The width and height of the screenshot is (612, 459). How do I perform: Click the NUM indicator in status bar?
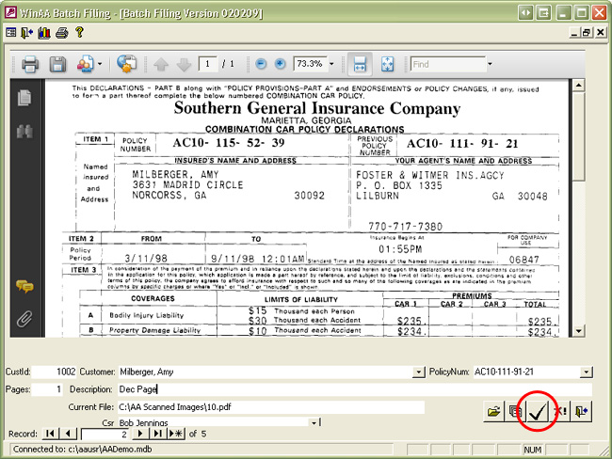click(x=532, y=450)
